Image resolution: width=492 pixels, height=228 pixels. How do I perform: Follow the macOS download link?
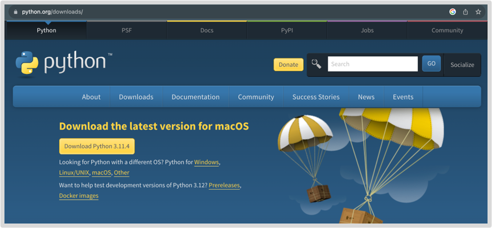click(102, 172)
